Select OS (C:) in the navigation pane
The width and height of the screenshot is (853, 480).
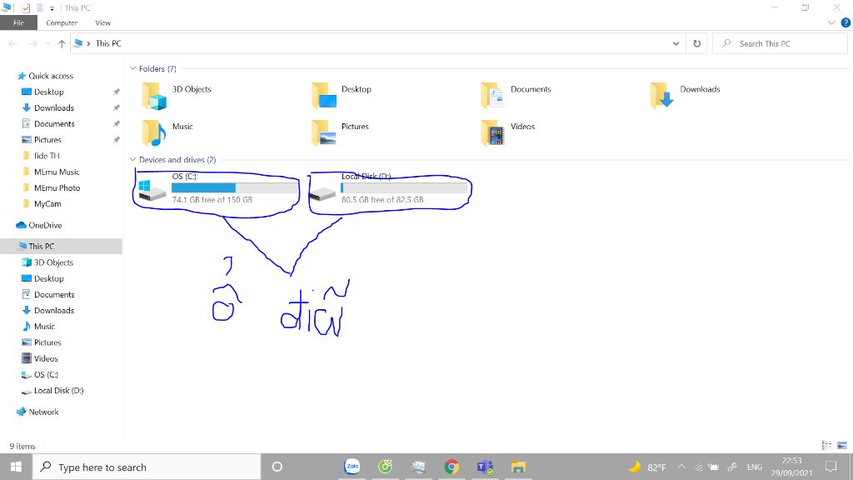click(x=46, y=374)
